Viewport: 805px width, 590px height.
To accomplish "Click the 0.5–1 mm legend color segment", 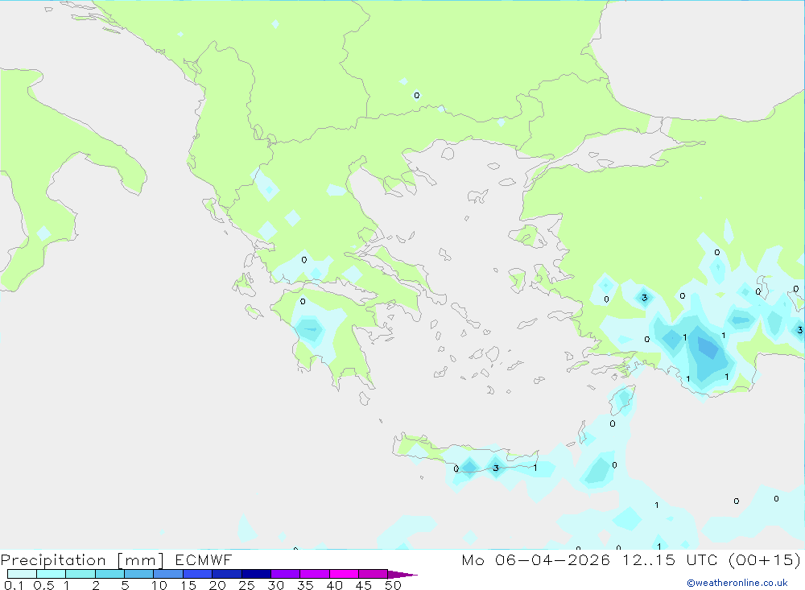I will tap(51, 574).
